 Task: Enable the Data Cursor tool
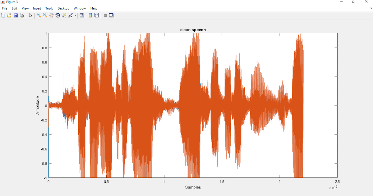(x=64, y=15)
